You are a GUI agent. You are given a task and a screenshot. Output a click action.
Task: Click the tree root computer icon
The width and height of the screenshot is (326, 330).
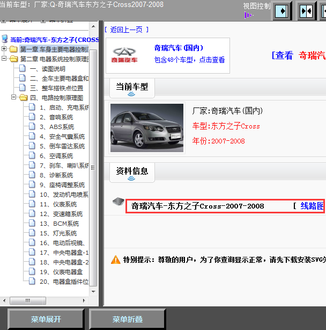pos(5,39)
